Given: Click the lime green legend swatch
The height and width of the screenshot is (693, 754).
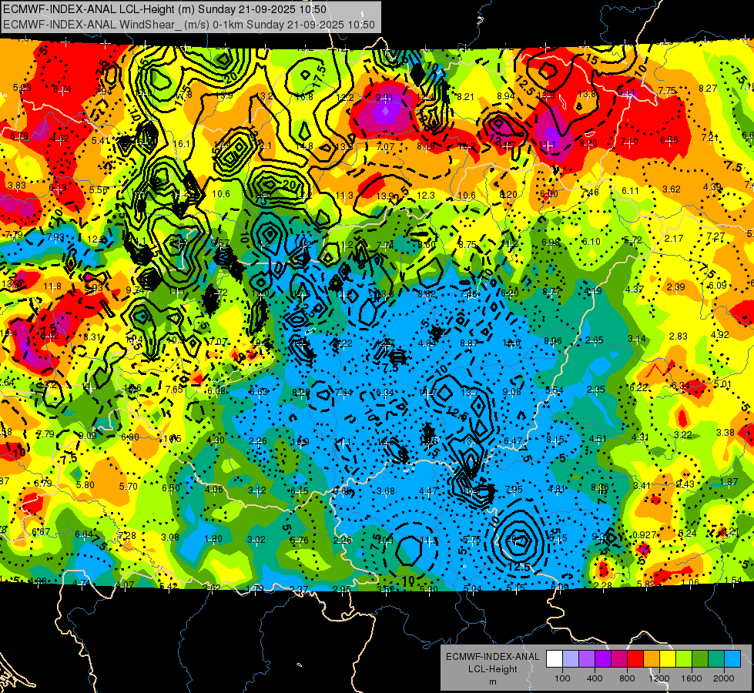Looking at the screenshot, I should tap(684, 659).
